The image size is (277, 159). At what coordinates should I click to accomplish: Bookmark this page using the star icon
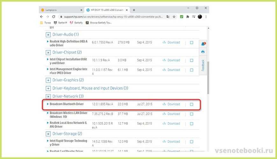pos(174,17)
